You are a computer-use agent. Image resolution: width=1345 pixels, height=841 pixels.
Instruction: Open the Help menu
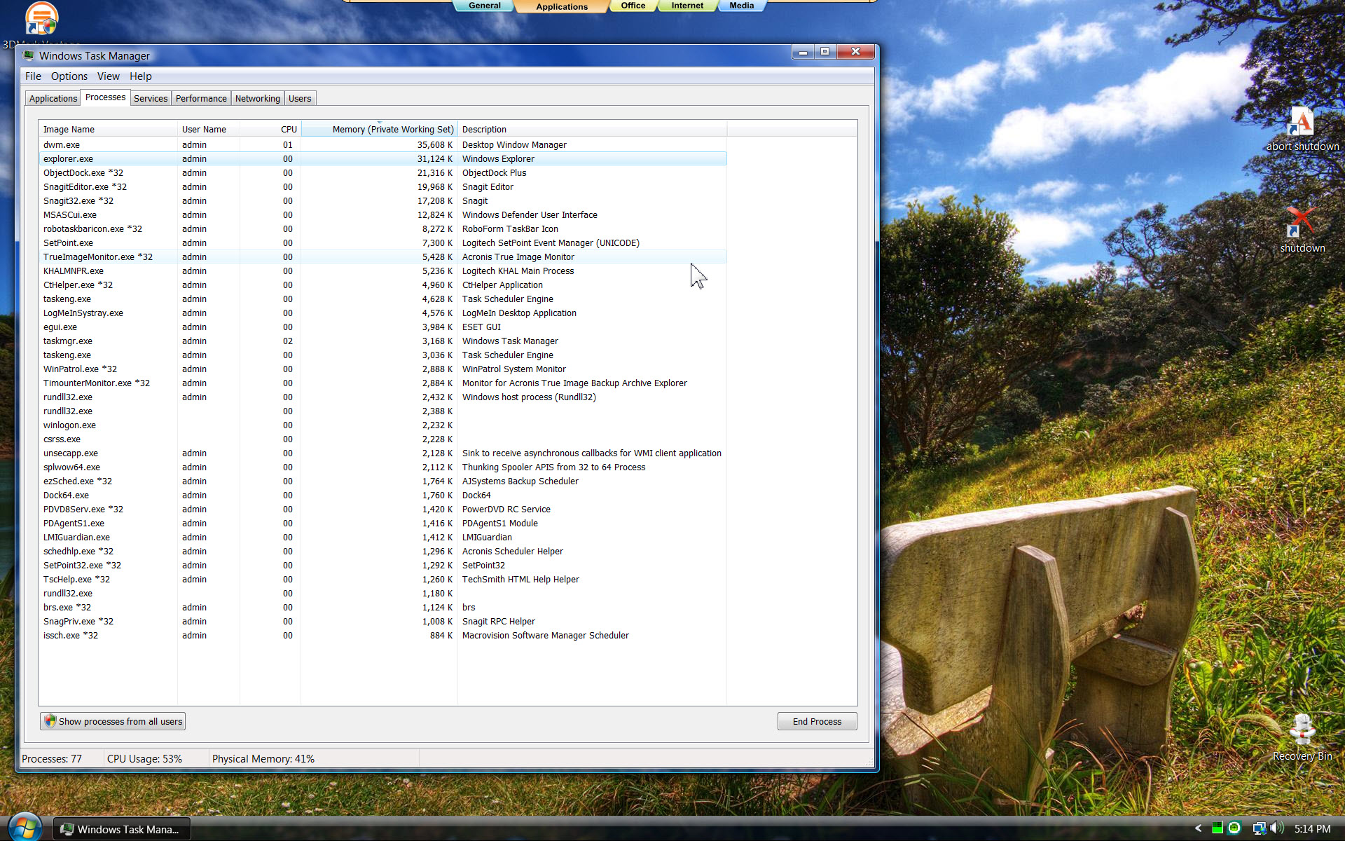[140, 76]
